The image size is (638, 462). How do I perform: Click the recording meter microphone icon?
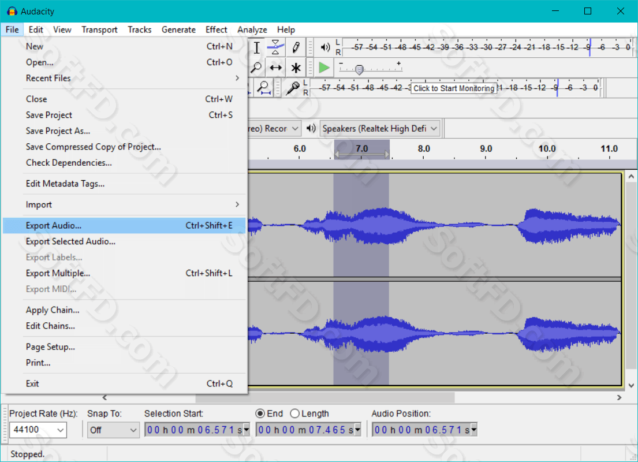point(292,88)
